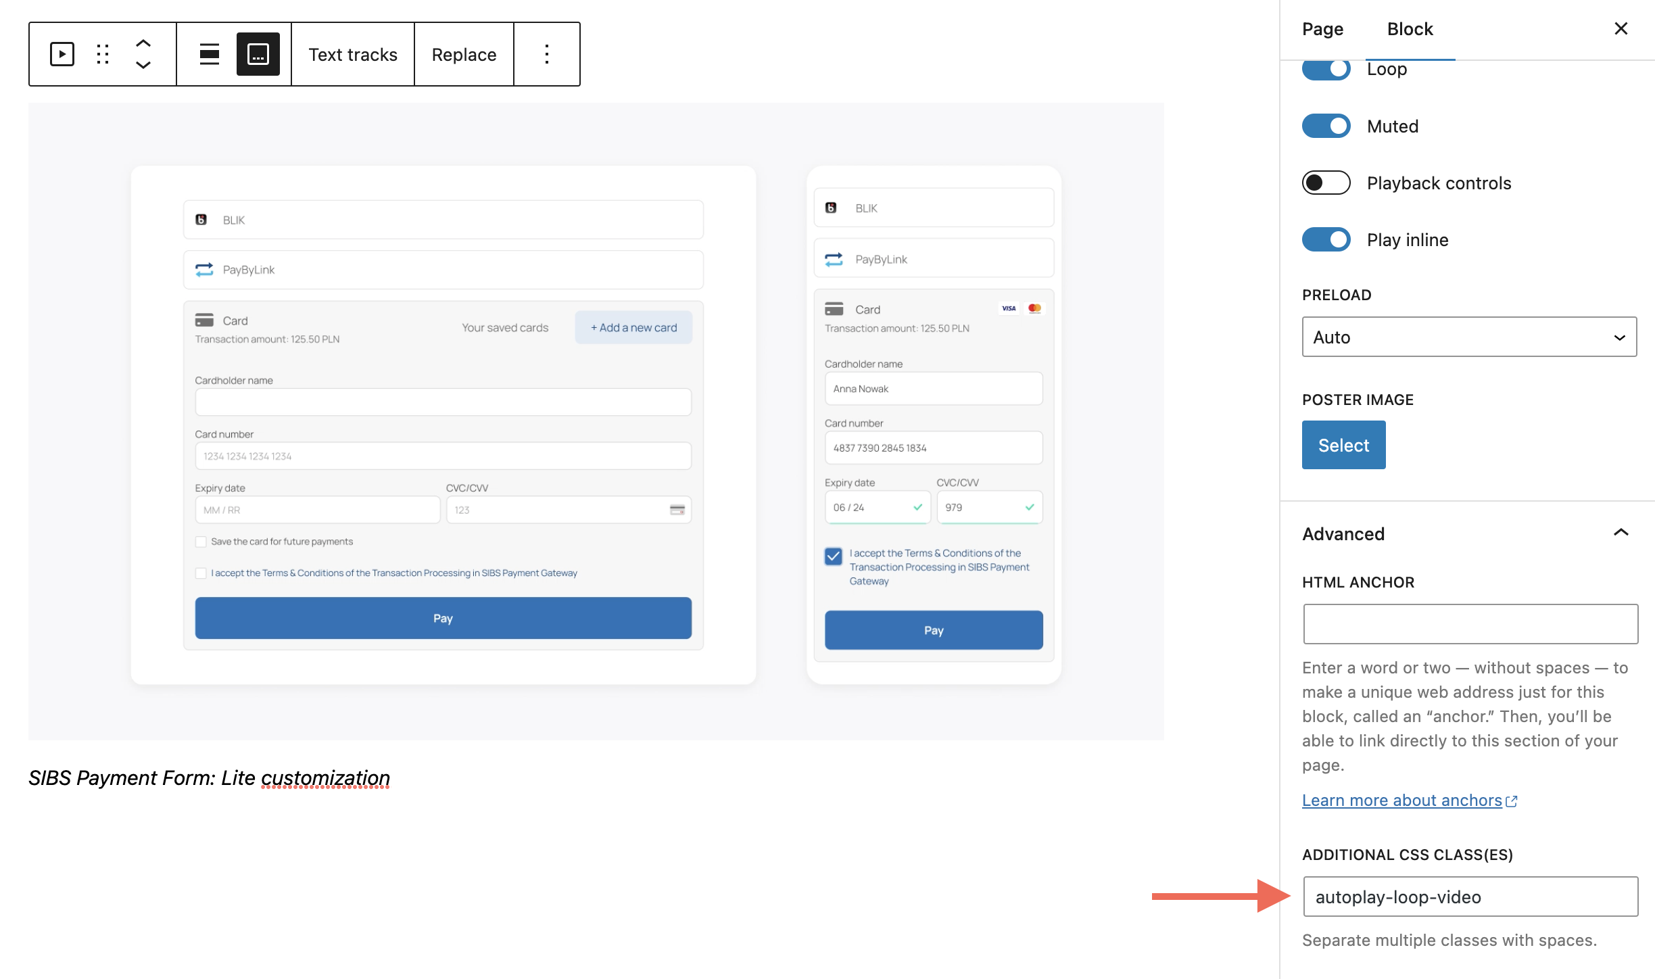This screenshot has width=1655, height=979.
Task: Click the video caption text
Action: click(210, 778)
